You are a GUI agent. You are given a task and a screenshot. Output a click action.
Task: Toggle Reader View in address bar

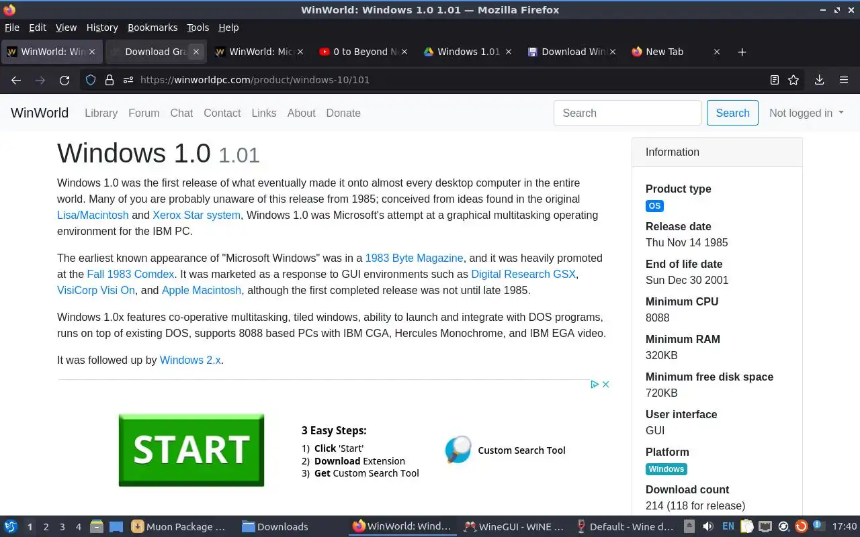point(775,80)
